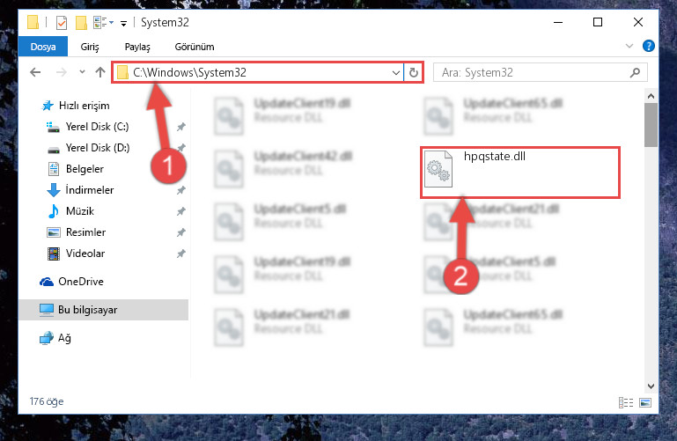Toggle pin next to Videolar
Screen dimensions: 677x441
180,254
